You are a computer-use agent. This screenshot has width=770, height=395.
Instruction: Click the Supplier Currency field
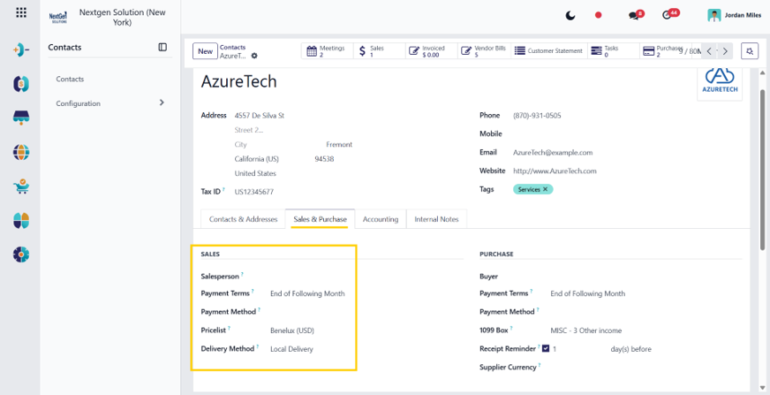(645, 367)
